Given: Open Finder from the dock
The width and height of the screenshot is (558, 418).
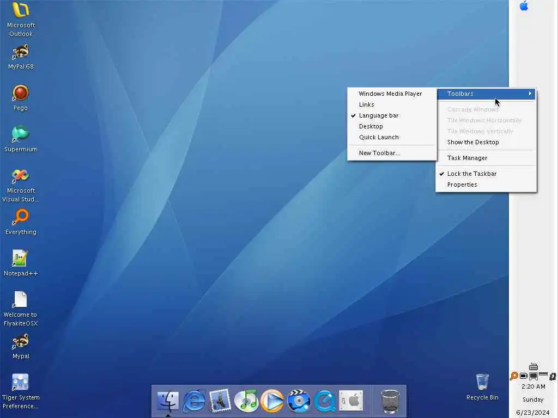Looking at the screenshot, I should 168,401.
